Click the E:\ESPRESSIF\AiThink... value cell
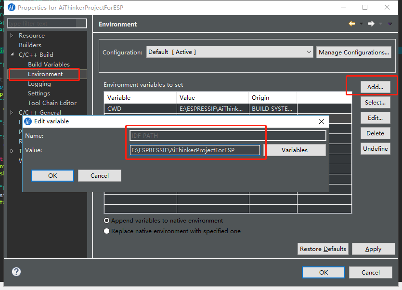This screenshot has height=290, width=402. [x=213, y=108]
